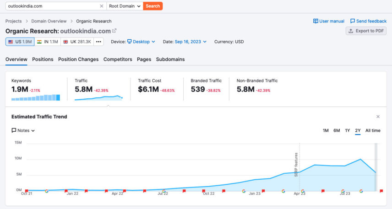Click the Keywords 1.9M metric value

[20, 89]
